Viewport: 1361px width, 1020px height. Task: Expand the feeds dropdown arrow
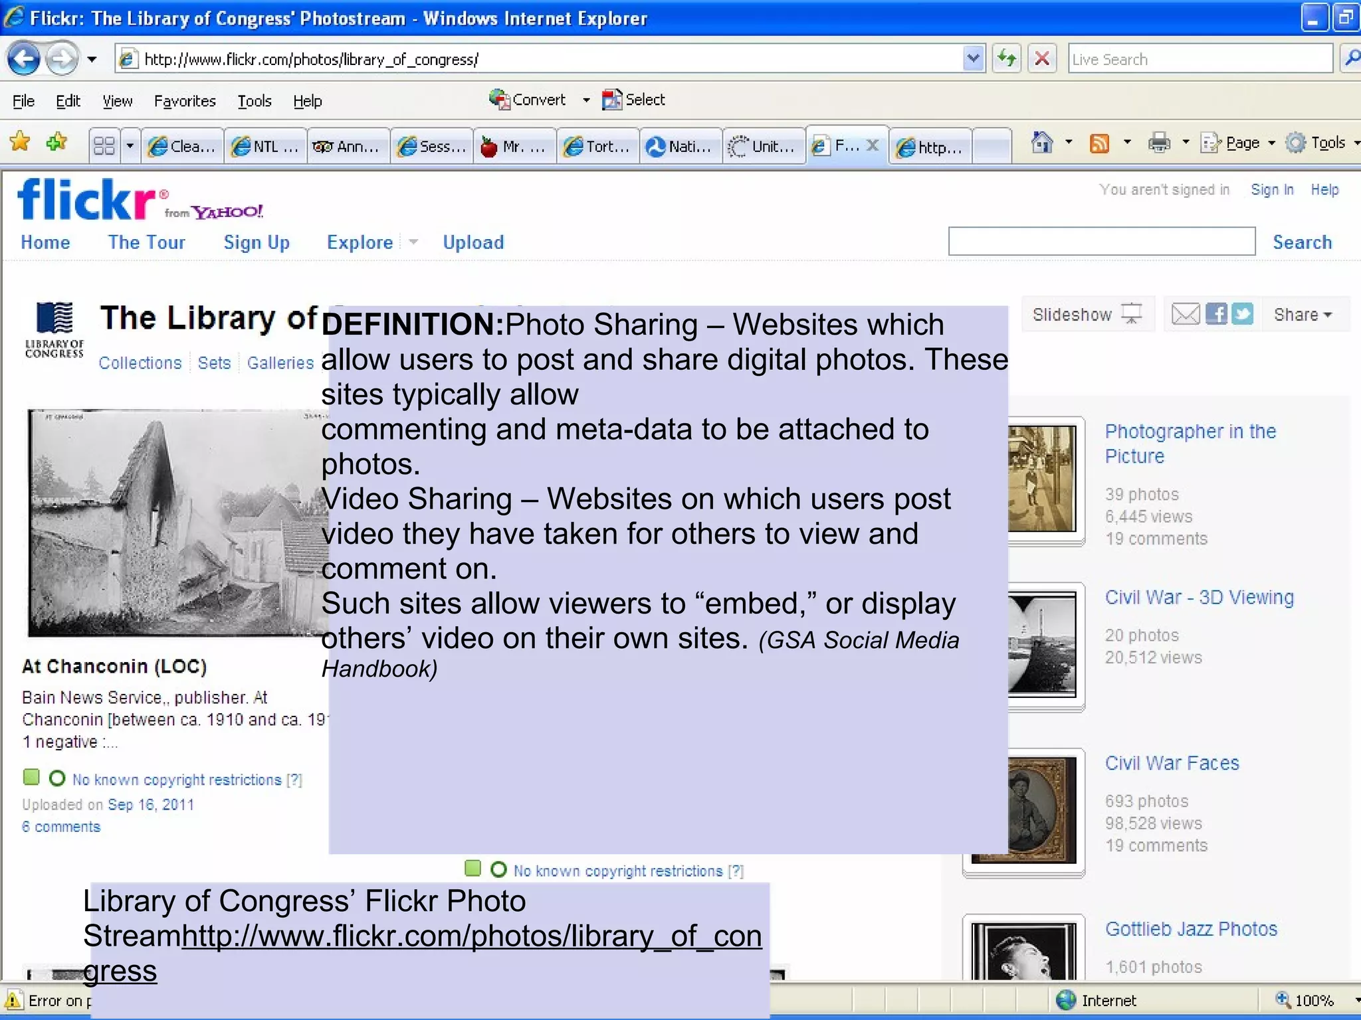click(1127, 142)
